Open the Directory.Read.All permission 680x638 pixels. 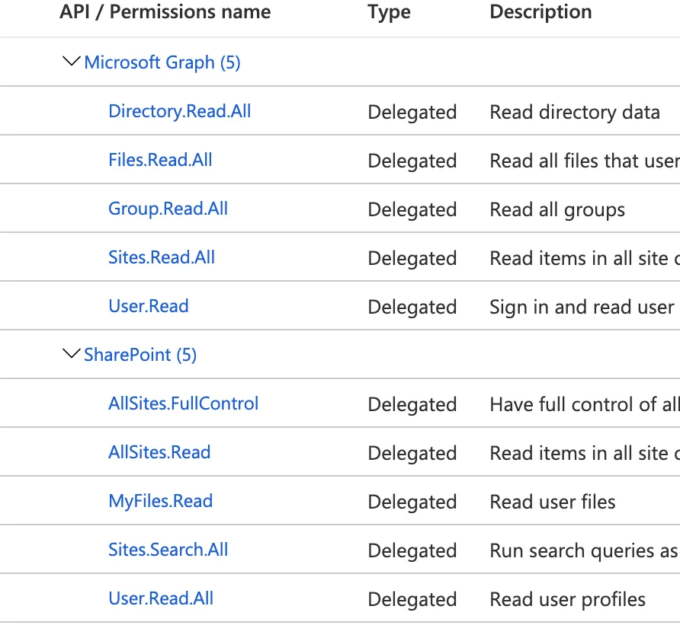(x=179, y=111)
